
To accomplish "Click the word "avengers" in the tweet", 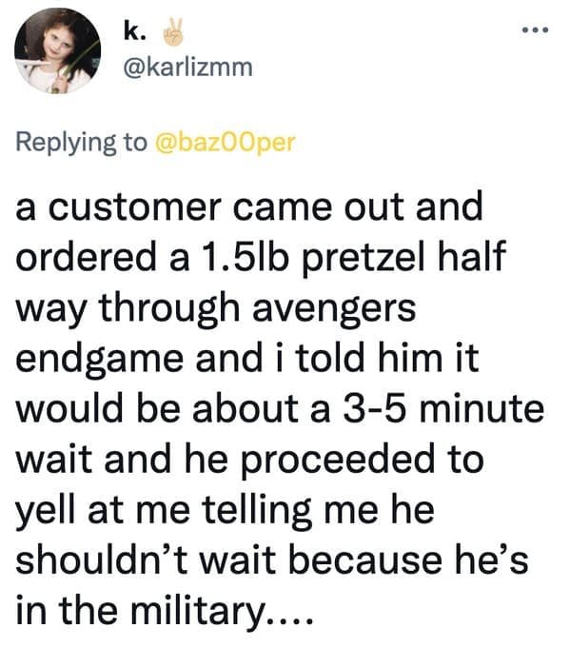I will coord(334,308).
